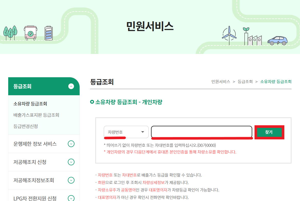Collapse the 등급조회 sidebar section
Screen dimensions: 300x201
(x=71, y=87)
